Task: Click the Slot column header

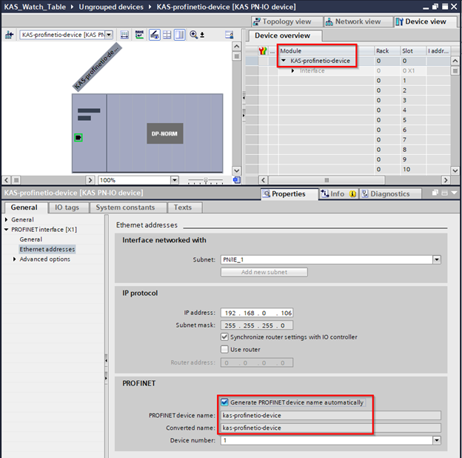Action: [x=413, y=50]
